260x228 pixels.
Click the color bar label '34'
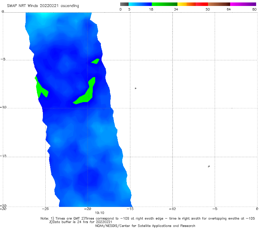tap(176, 9)
